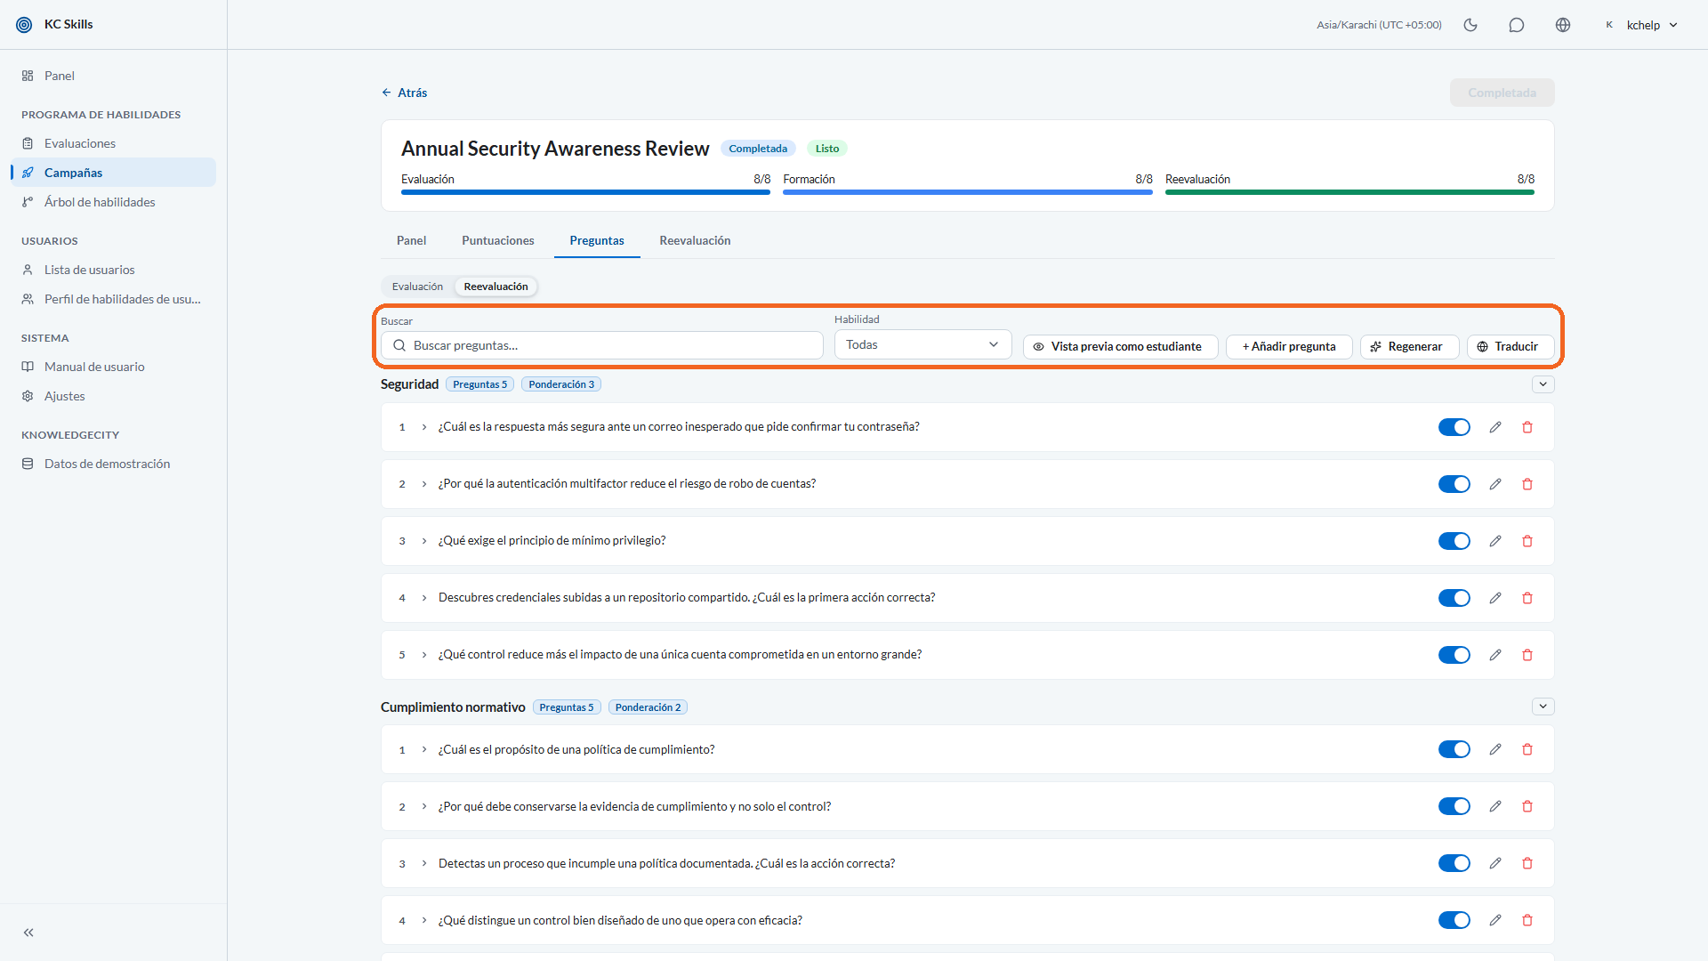
Task: Click the Traducir button
Action: (1510, 346)
